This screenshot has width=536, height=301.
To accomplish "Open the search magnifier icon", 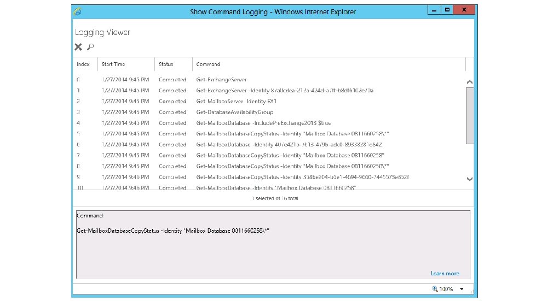I will pyautogui.click(x=90, y=47).
